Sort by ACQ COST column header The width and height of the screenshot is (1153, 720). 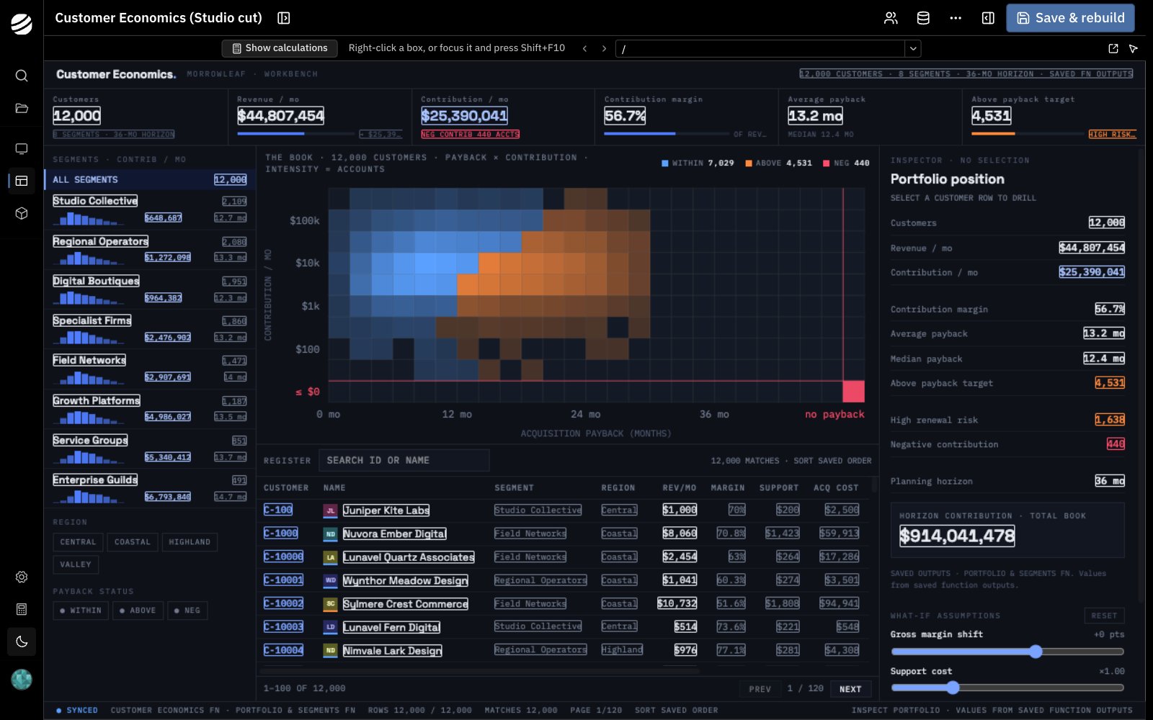point(836,488)
